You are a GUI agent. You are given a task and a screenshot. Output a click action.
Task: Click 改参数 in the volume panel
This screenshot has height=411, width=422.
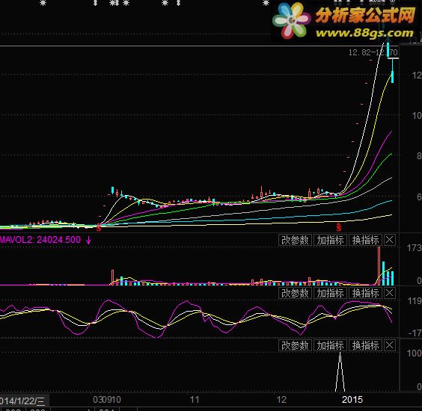(x=295, y=240)
